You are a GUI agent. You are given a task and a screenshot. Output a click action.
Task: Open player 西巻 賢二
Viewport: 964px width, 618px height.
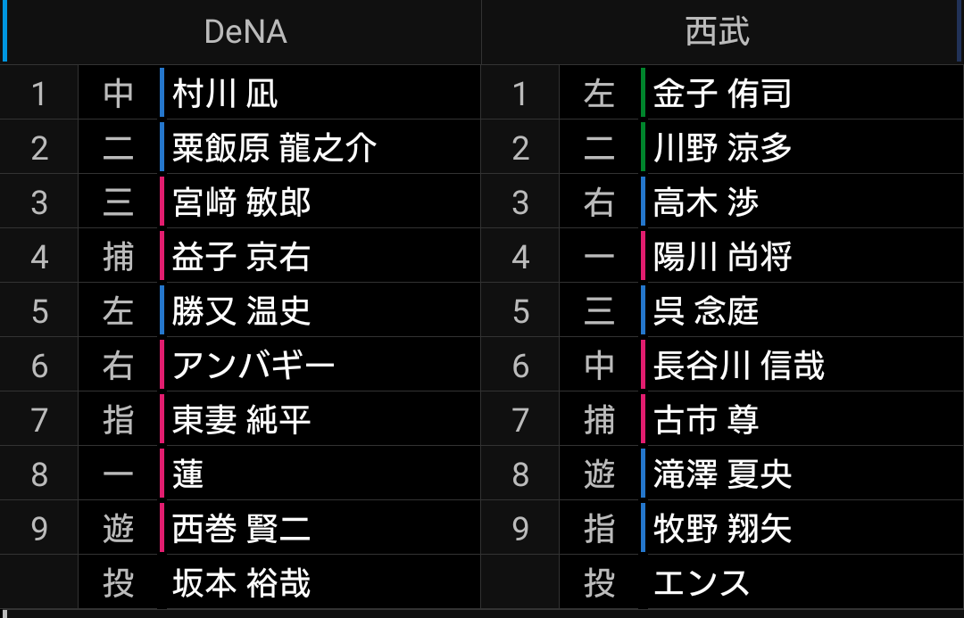pyautogui.click(x=241, y=529)
